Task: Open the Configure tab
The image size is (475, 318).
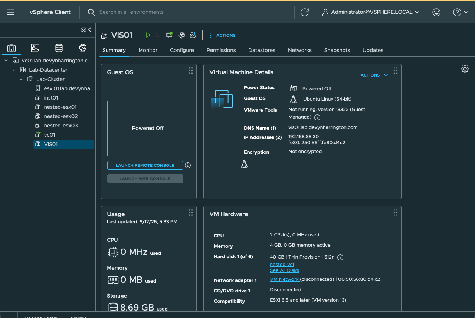Action: point(182,50)
